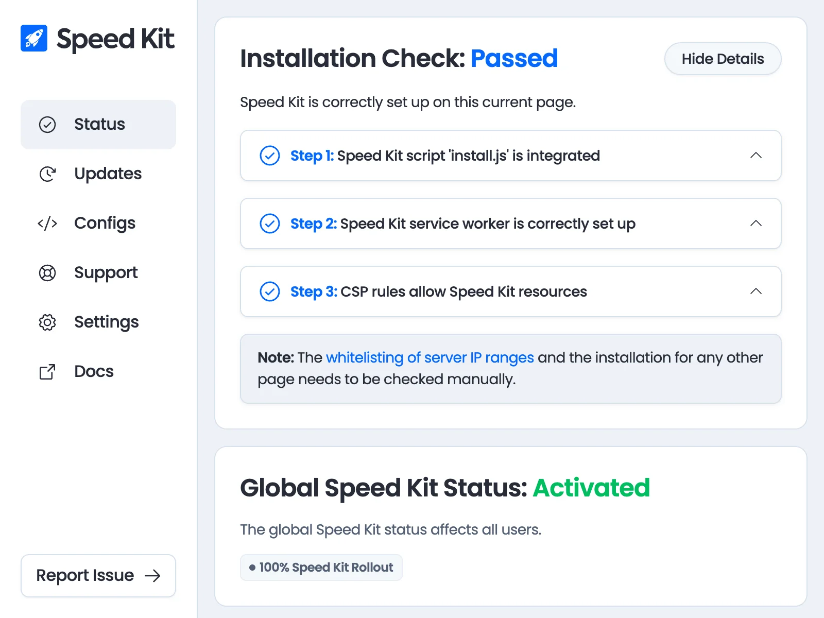Select Support in the sidebar
Screen dimensions: 824x618
[98, 273]
